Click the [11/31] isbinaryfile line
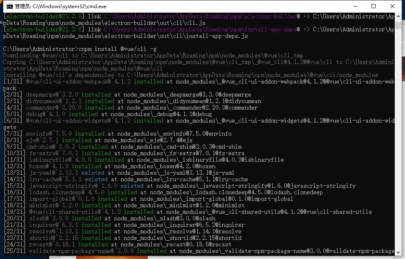 click(x=143, y=160)
